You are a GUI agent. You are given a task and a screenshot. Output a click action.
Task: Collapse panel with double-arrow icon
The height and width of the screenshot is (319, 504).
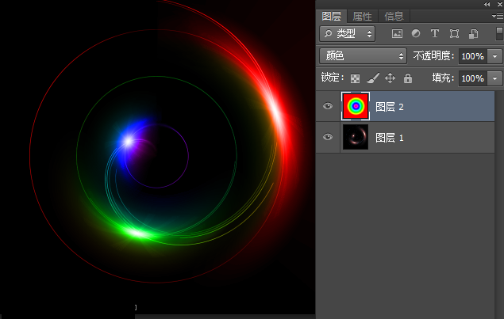tap(487, 4)
